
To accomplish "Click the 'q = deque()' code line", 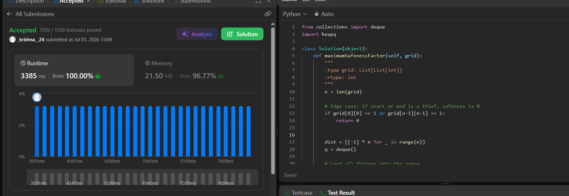I will click(x=340, y=149).
